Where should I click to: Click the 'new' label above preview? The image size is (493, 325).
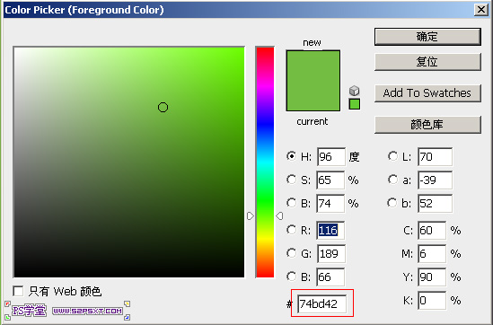click(x=312, y=42)
